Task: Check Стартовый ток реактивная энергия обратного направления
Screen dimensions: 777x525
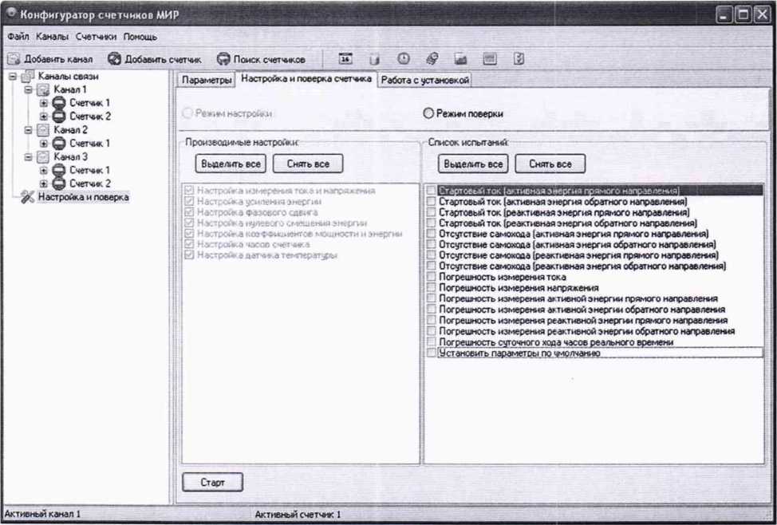Action: pyautogui.click(x=431, y=223)
